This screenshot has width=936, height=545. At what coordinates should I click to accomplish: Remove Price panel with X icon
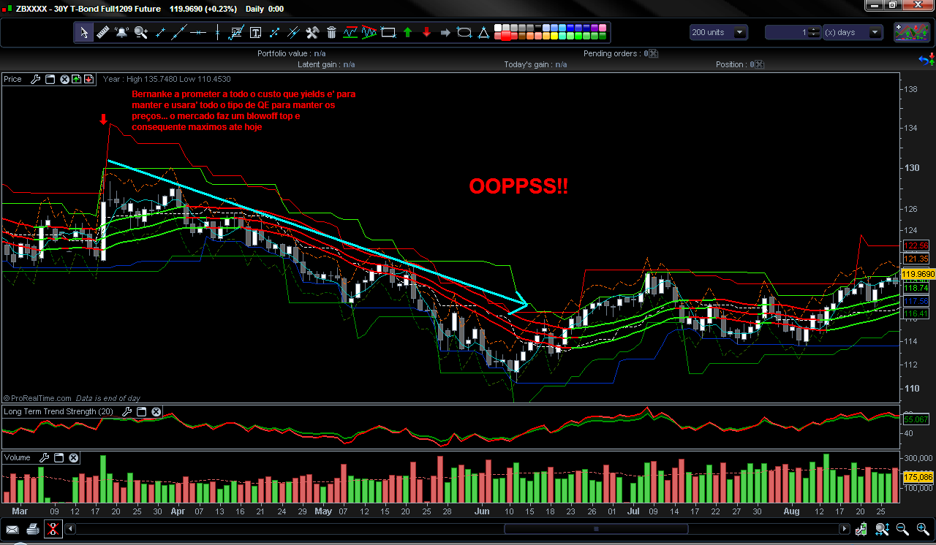tap(64, 79)
